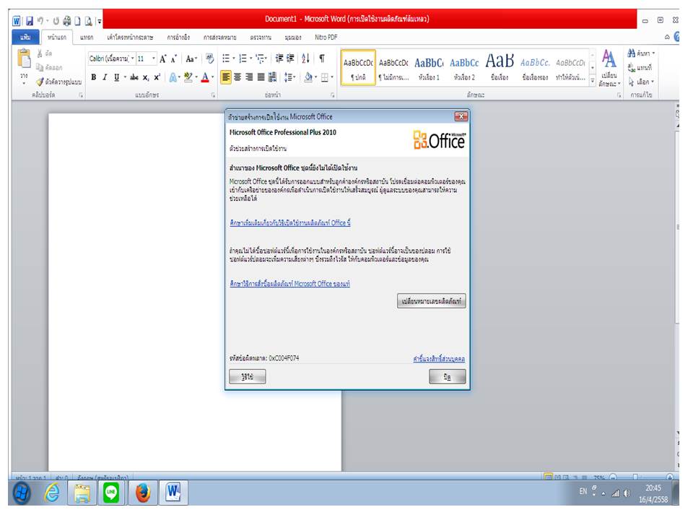
Task: Sort text with the A-Z sort icon
Action: [305, 58]
